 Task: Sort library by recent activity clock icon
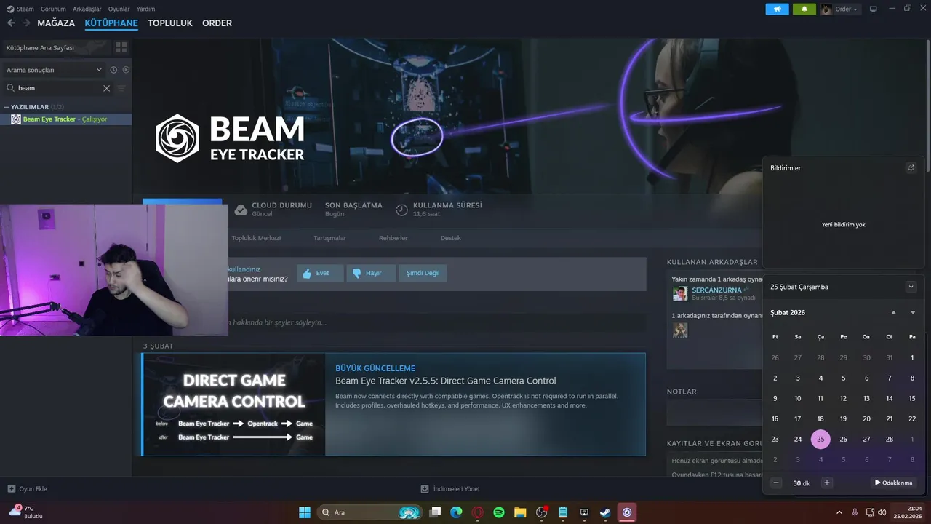tap(113, 70)
